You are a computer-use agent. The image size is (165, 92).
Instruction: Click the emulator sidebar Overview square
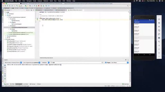pos(159,53)
